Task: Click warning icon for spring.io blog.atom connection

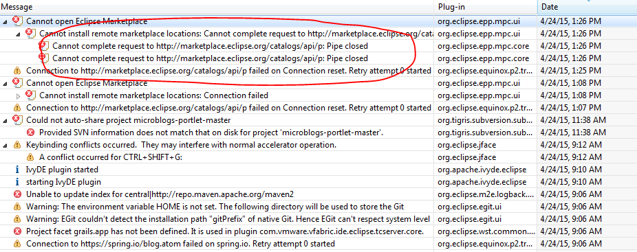Action: click(17, 244)
